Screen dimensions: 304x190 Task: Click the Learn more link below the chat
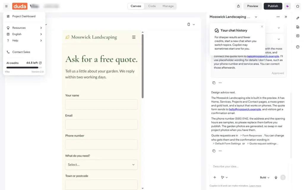point(255,186)
